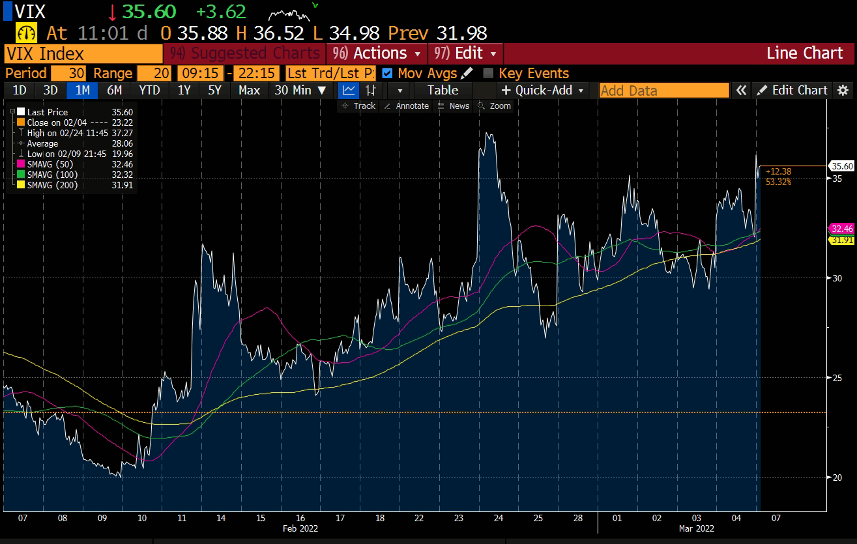Click the Period value field
The width and height of the screenshot is (857, 544).
[x=68, y=74]
